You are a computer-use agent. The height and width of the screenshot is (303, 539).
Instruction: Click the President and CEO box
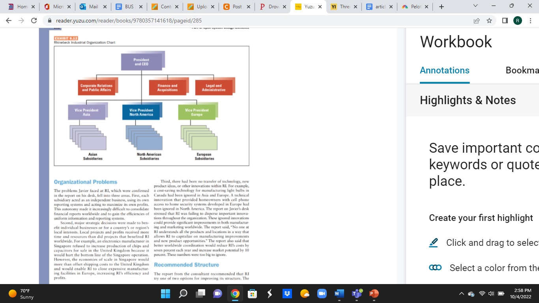(x=141, y=62)
